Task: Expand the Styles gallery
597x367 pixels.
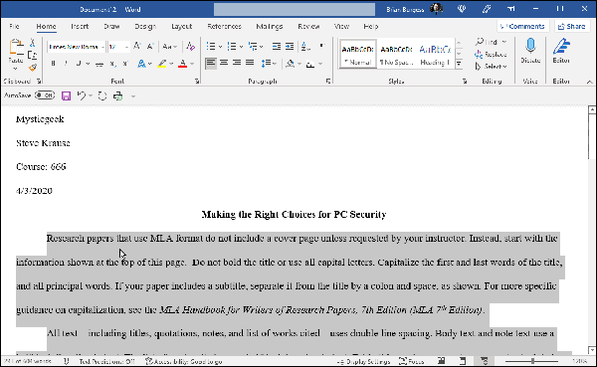Action: 459,64
